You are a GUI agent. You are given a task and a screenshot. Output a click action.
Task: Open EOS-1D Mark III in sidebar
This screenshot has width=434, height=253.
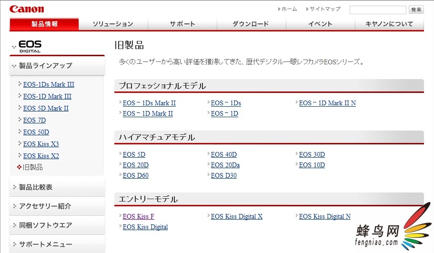pyautogui.click(x=47, y=96)
